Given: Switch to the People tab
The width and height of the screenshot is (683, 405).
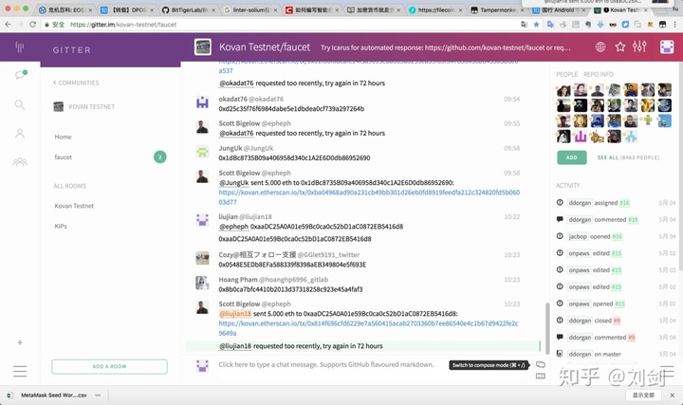Looking at the screenshot, I should [x=566, y=75].
